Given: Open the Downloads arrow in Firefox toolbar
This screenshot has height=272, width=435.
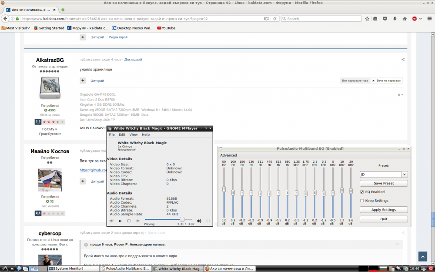Looking at the screenshot, I should [395, 19].
